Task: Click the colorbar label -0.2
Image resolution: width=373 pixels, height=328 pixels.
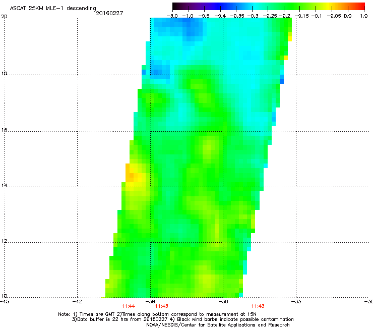Action: (x=284, y=16)
